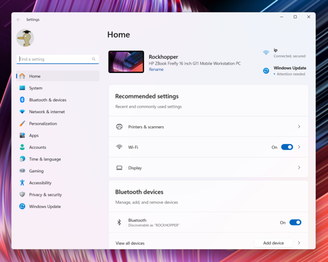Click 'HP ZBook Firefly 16 inch G11' text
Viewport: 328px width, 262px height.
(195, 63)
